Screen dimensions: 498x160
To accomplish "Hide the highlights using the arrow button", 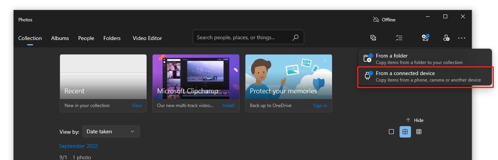I will point(414,120).
